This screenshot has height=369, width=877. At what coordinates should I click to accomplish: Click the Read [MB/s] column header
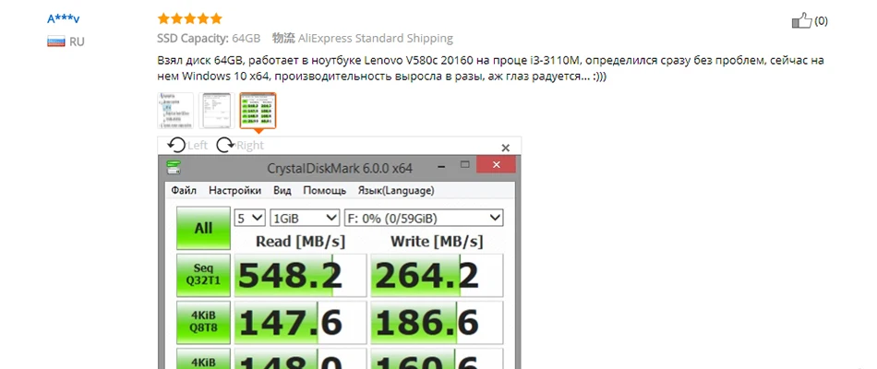[x=300, y=241]
